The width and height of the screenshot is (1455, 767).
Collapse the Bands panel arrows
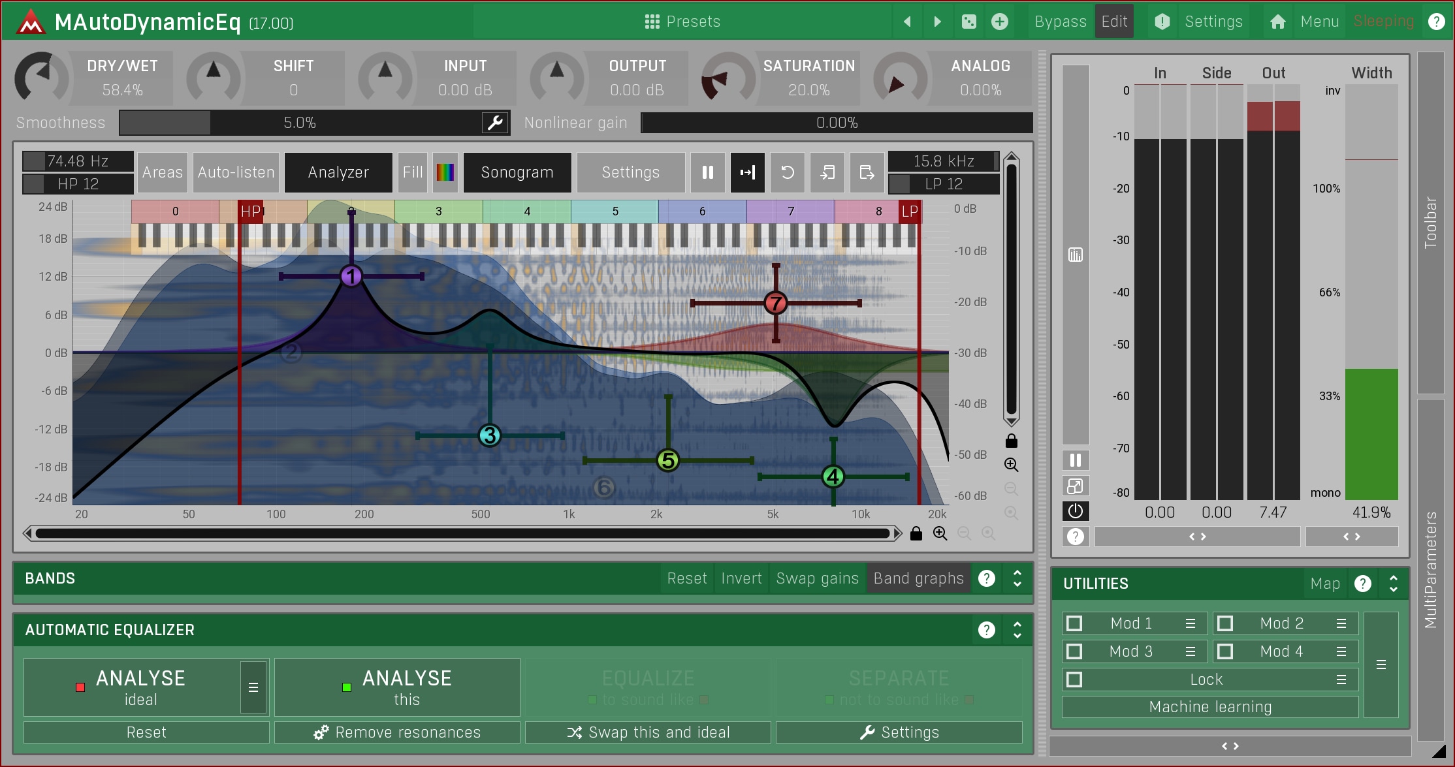(x=1017, y=578)
